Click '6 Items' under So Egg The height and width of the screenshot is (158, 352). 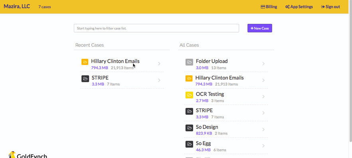point(220,150)
